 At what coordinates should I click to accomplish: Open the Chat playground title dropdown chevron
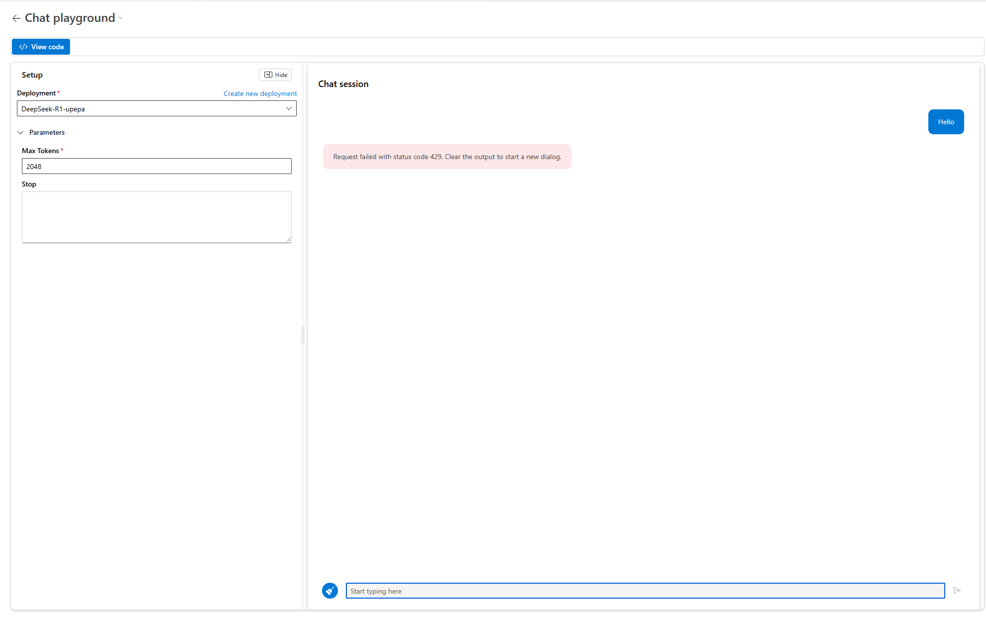tap(120, 18)
